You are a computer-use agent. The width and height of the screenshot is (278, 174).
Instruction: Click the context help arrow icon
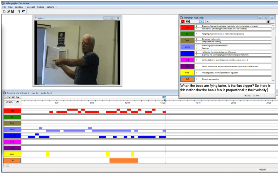click(23, 11)
